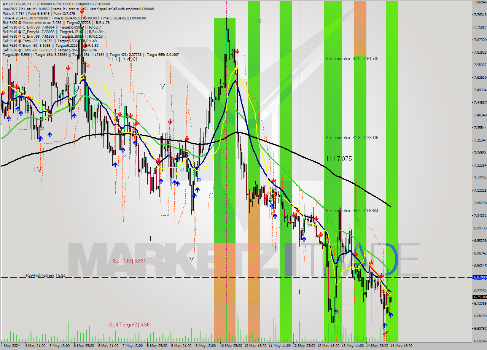This screenshot has height=350, width=487.
Task: Select the 7.3134 price axis label
Action: (480, 140)
